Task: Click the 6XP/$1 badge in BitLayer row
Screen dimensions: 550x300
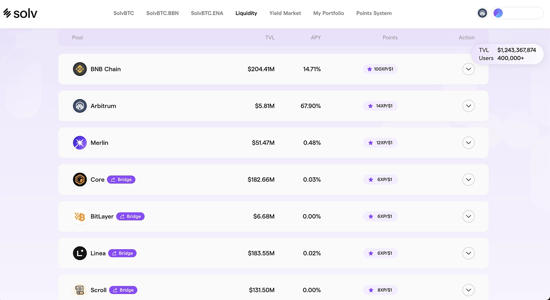Action: [380, 216]
